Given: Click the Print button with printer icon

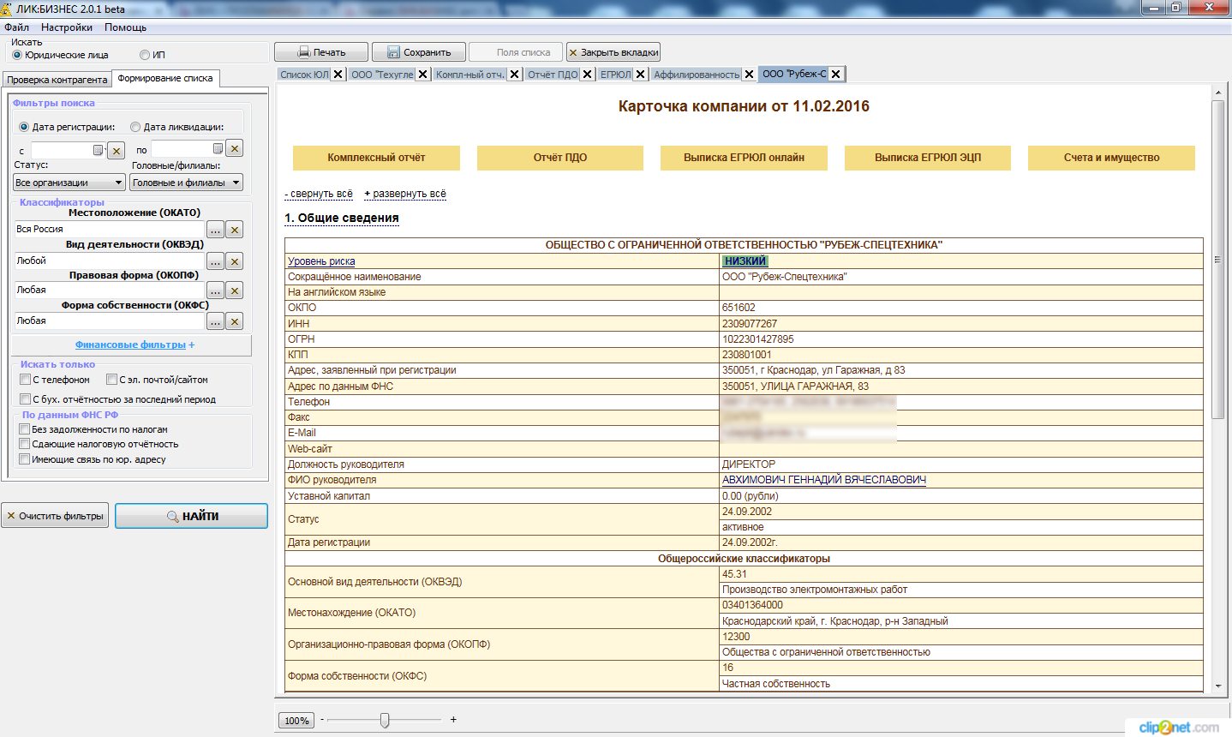Looking at the screenshot, I should pos(321,52).
